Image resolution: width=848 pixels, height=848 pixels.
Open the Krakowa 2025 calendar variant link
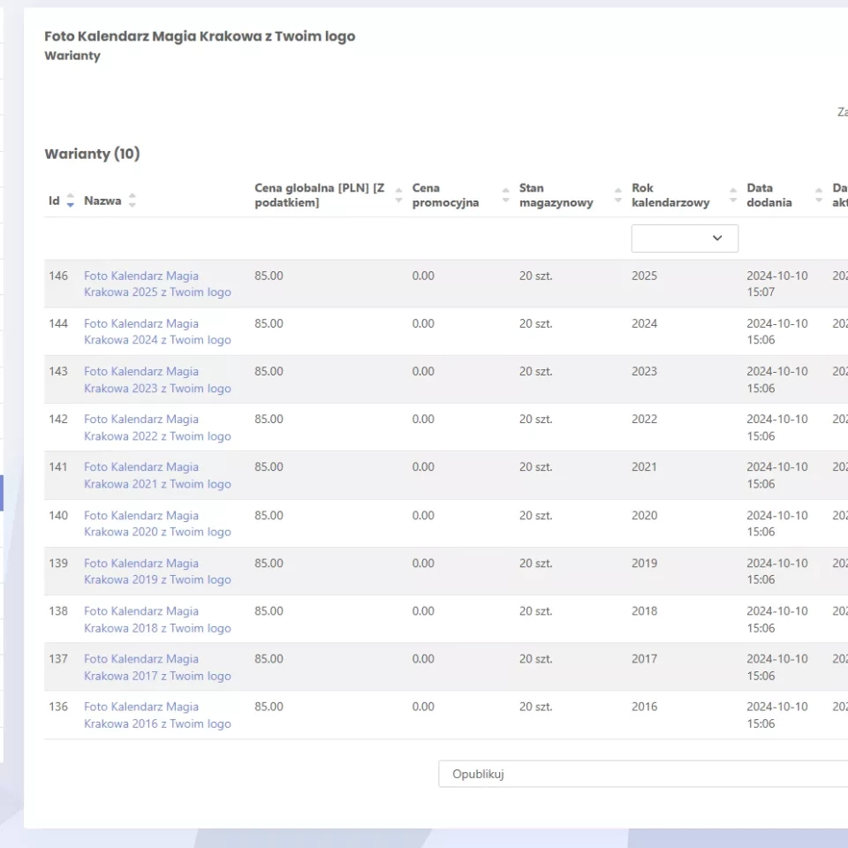point(157,284)
